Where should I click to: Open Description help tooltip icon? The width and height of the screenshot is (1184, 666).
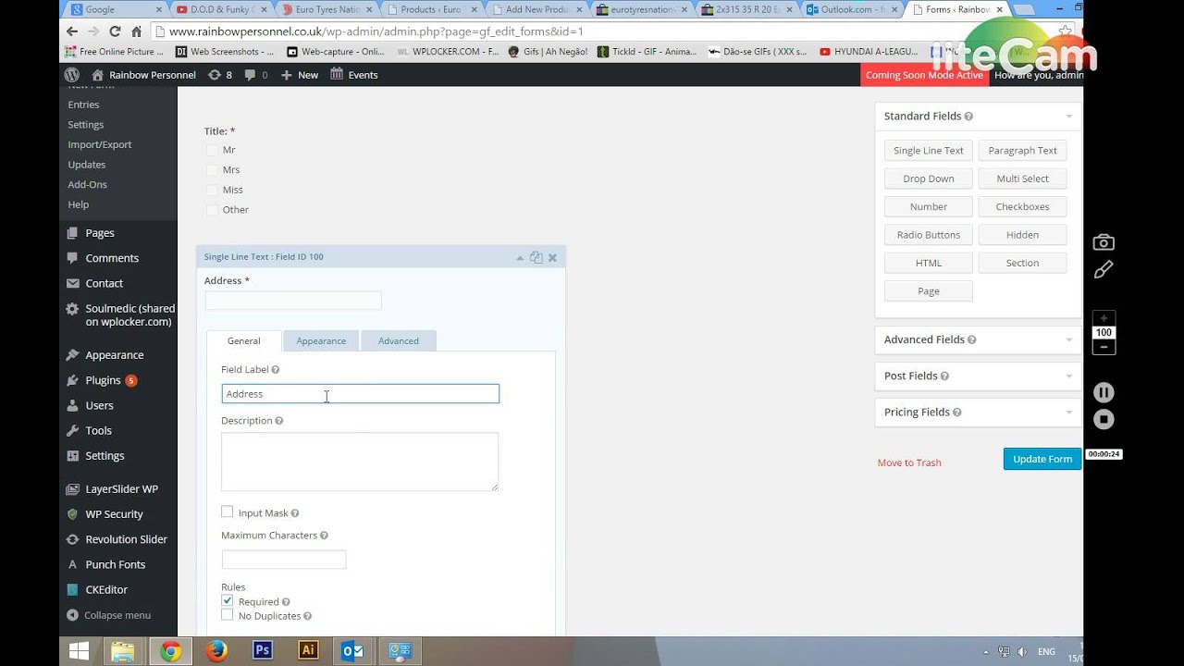point(279,421)
